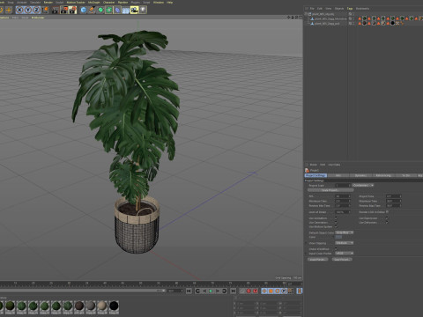Click Render to Picture Viewer icon
423x317 pixels.
(63, 10)
